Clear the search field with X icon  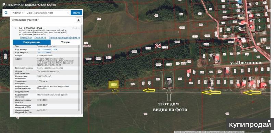pyautogui.click(x=68, y=13)
